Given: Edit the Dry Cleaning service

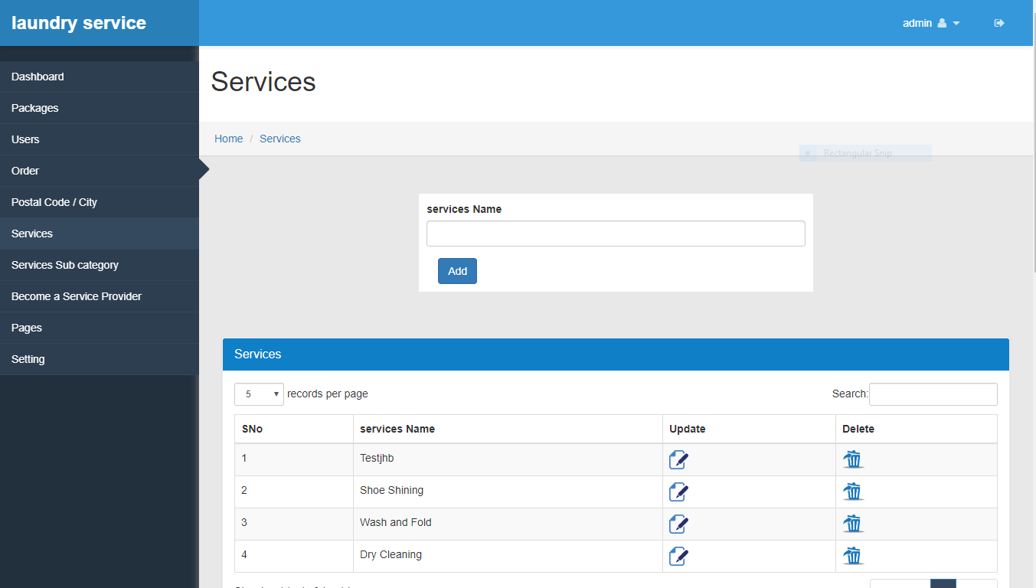Looking at the screenshot, I should tap(678, 556).
